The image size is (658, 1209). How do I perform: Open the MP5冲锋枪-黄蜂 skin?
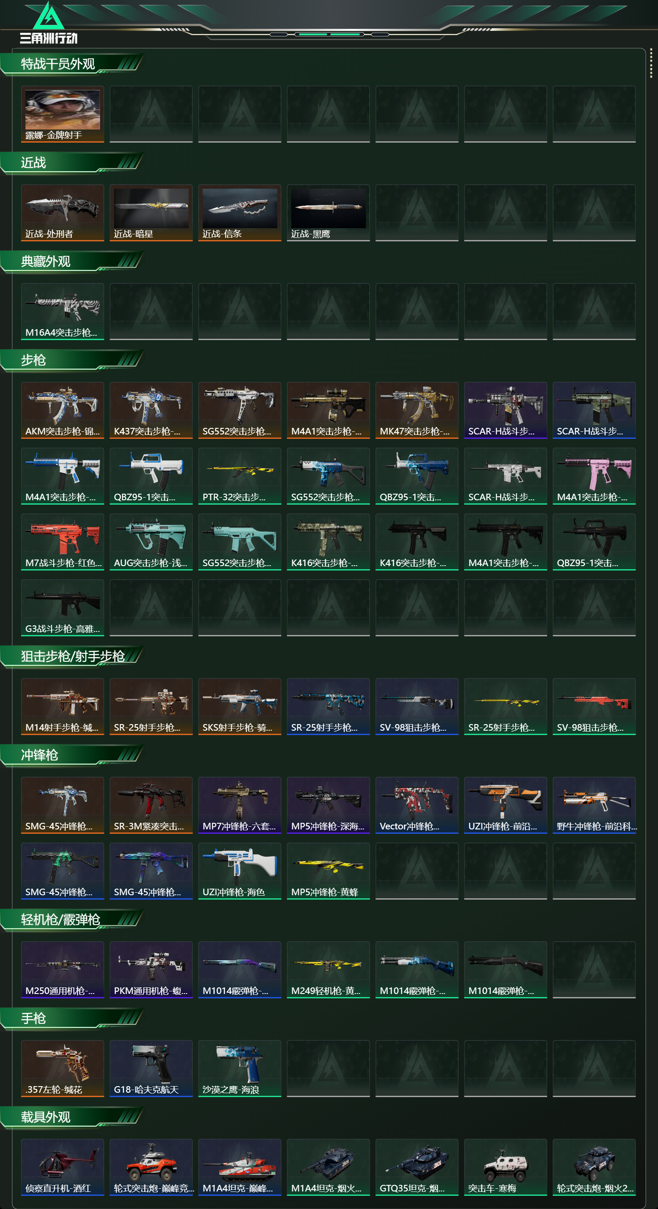click(x=328, y=871)
